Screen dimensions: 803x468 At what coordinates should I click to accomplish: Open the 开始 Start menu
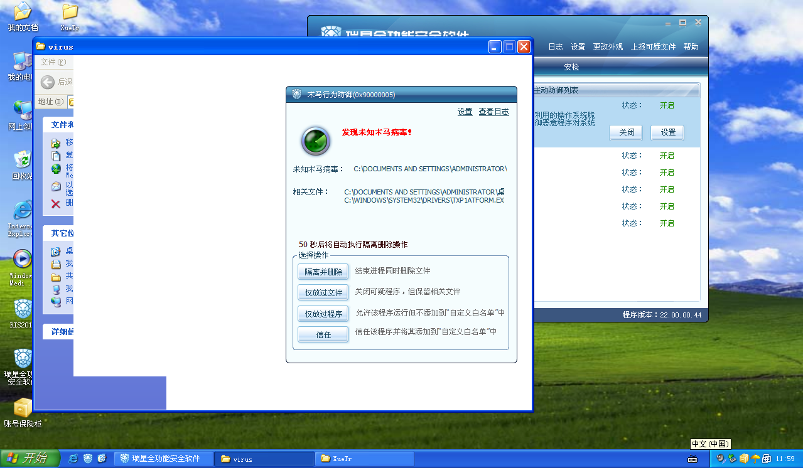coord(30,459)
